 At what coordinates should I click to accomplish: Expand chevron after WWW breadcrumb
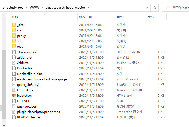(x=42, y=8)
